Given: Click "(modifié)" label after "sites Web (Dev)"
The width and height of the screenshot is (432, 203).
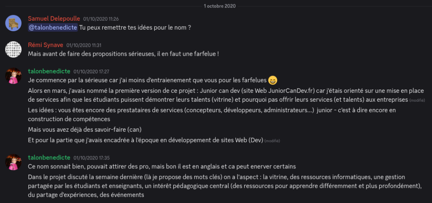Looking at the screenshot, I should 272,141.
